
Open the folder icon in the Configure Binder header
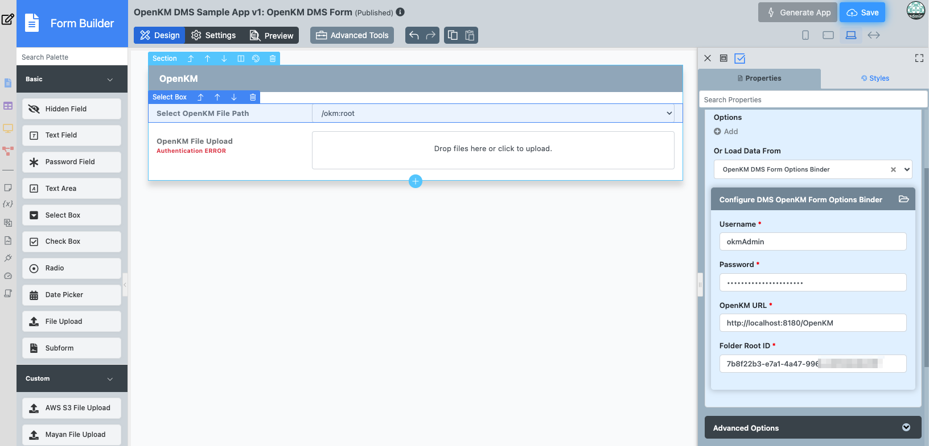[904, 199]
